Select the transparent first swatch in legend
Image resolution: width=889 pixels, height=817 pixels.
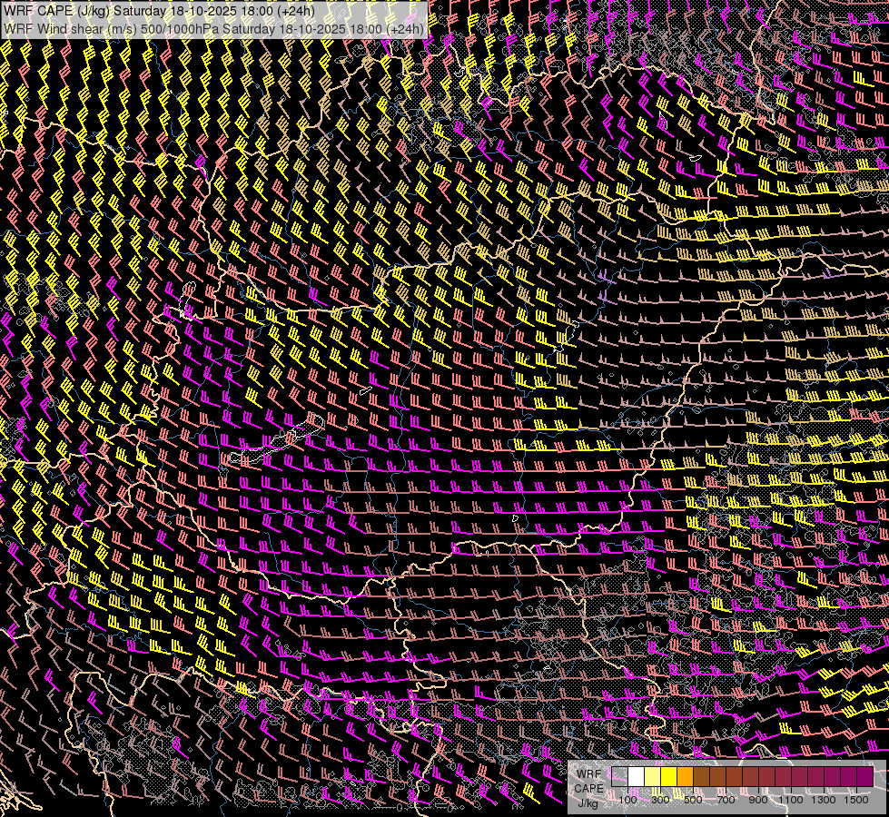620,776
